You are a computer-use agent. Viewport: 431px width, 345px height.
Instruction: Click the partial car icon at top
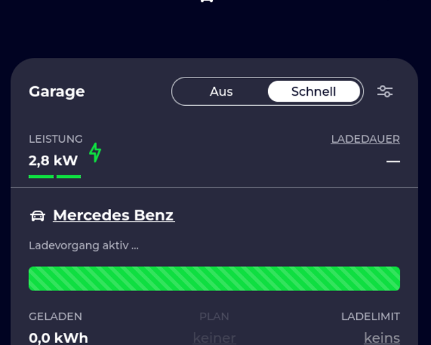[207, 1]
